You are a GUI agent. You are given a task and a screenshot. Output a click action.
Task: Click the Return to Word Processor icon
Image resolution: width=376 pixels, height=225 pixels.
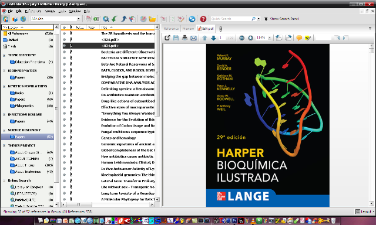click(x=181, y=19)
